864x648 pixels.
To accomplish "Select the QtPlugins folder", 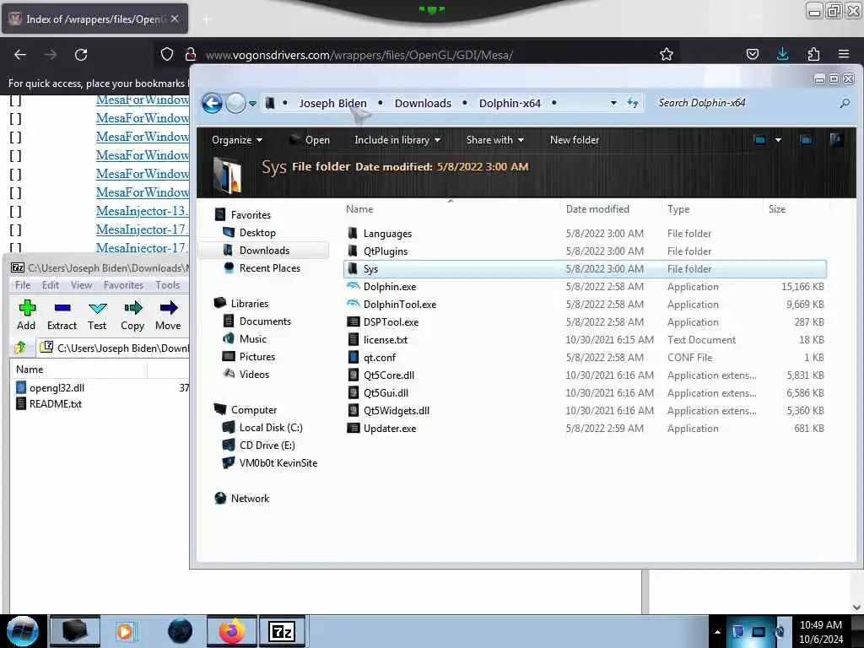I will (385, 251).
